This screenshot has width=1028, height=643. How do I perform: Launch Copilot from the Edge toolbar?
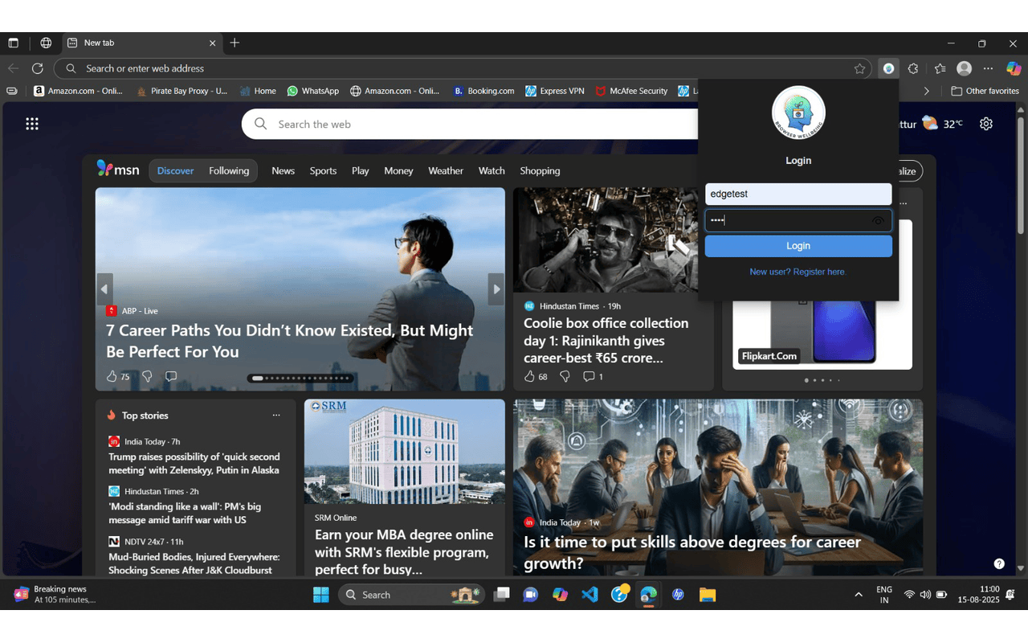(x=1014, y=68)
